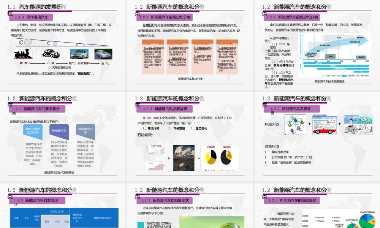
Task: Select the slide listing 环境污染 and 政策环境
Action: tap(317, 136)
